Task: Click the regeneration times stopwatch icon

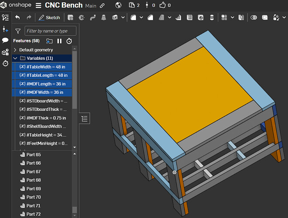Action: [69, 41]
